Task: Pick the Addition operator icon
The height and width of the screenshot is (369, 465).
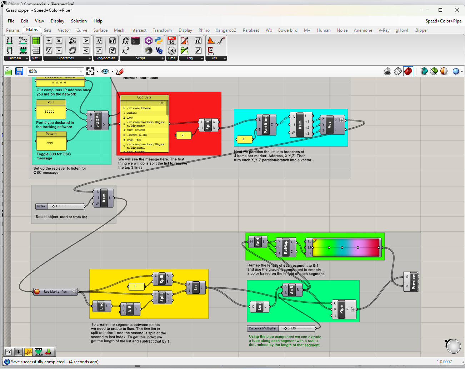Action: click(x=49, y=41)
